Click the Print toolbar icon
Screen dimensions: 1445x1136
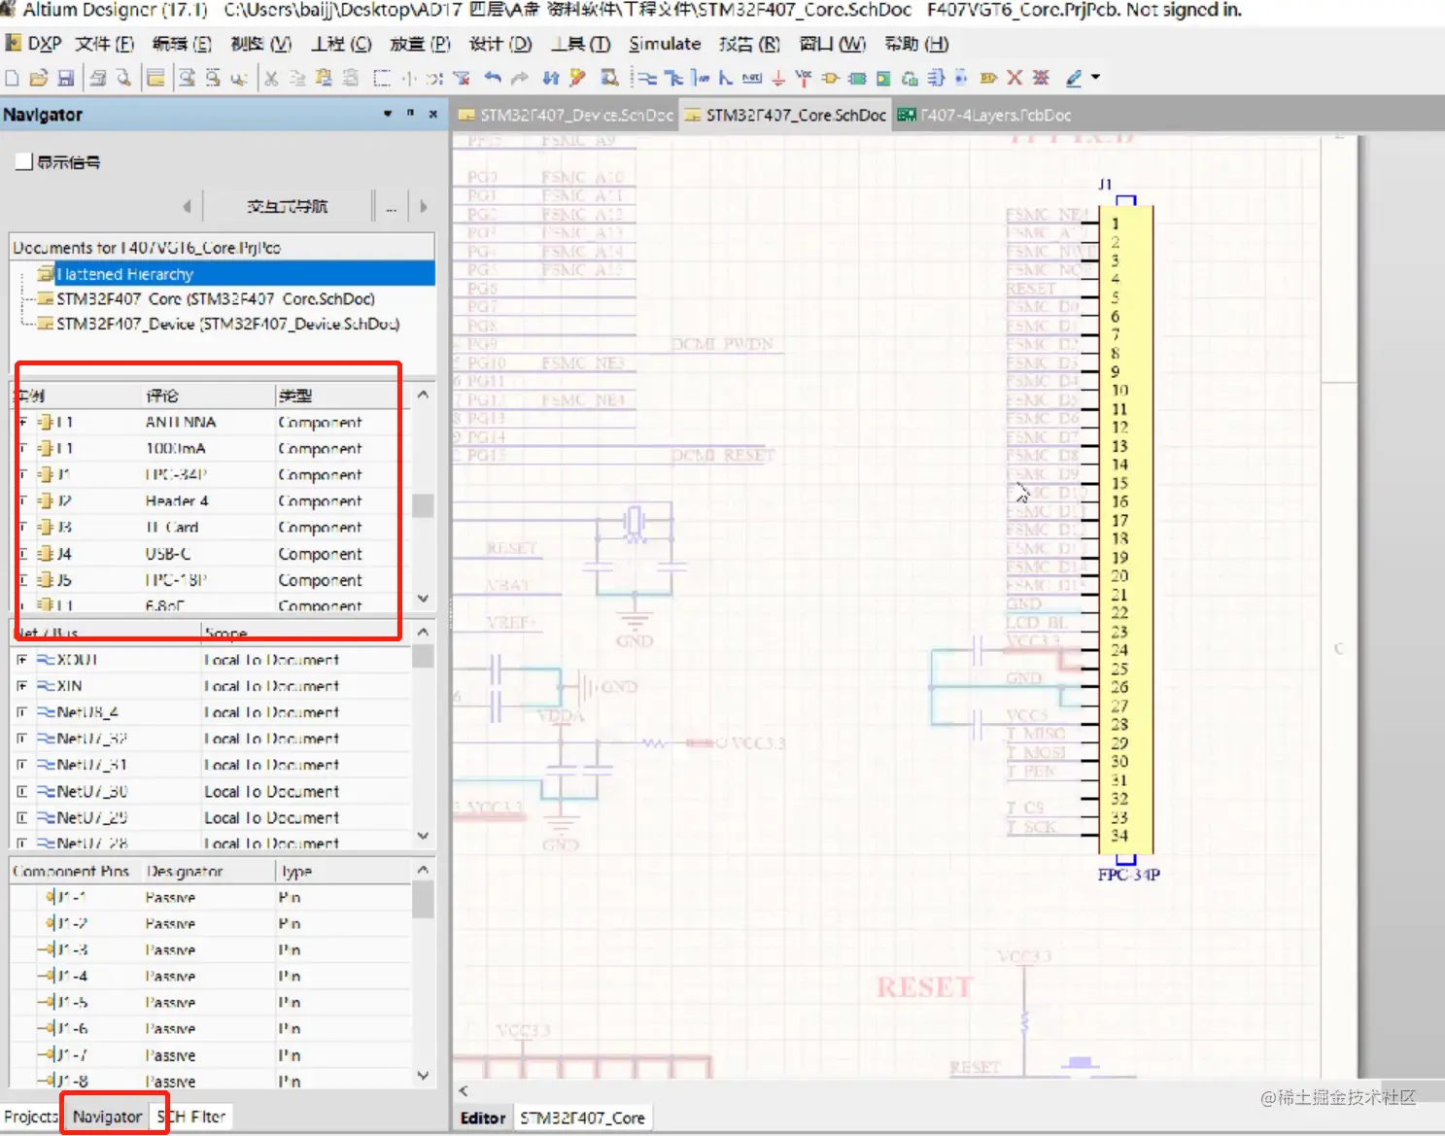(x=98, y=79)
